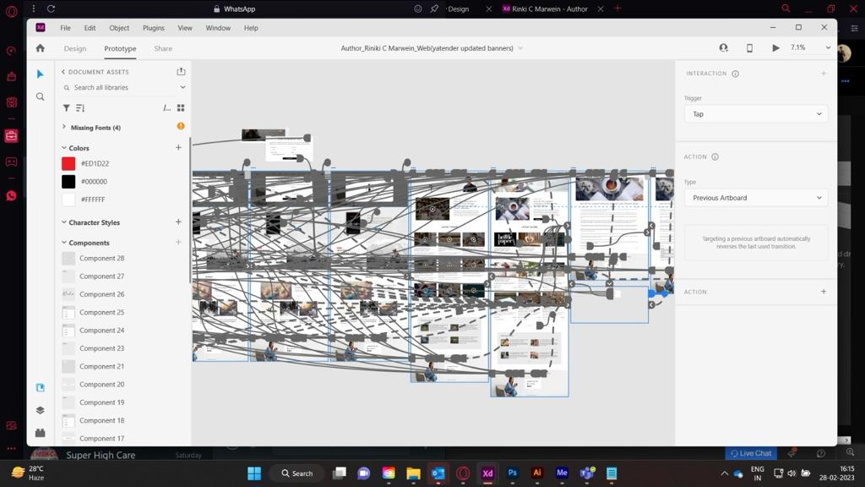
Task: Click the Home icon in Adobe XD
Action: point(41,48)
